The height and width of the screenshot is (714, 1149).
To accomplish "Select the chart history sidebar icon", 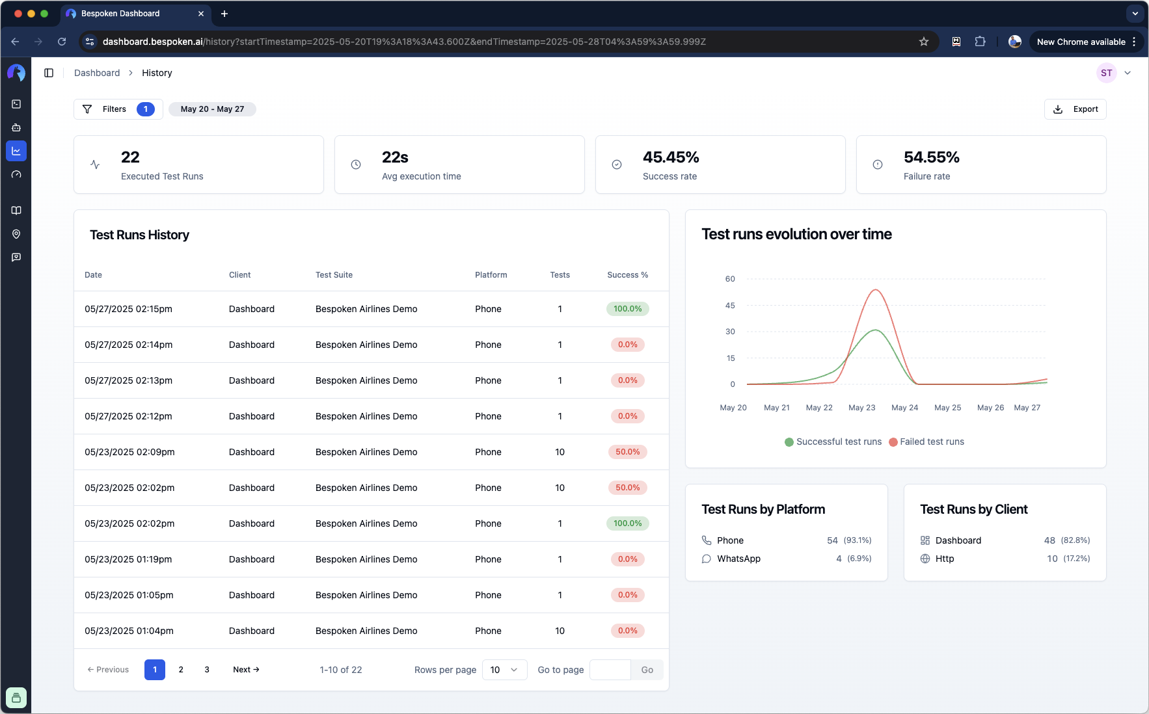I will click(16, 151).
